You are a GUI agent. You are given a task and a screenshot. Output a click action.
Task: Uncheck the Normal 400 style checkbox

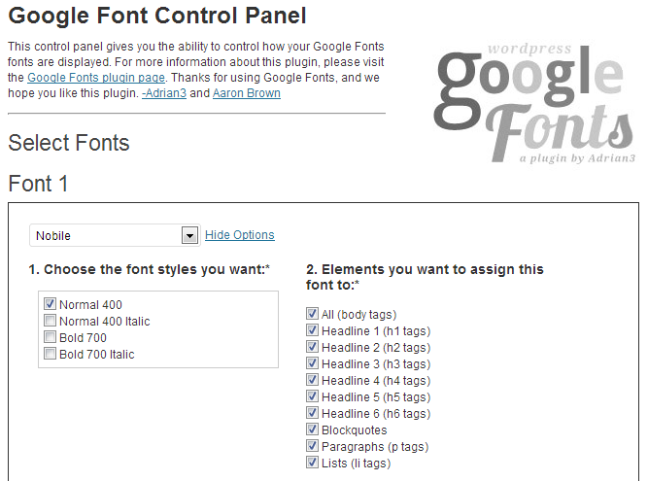point(51,305)
